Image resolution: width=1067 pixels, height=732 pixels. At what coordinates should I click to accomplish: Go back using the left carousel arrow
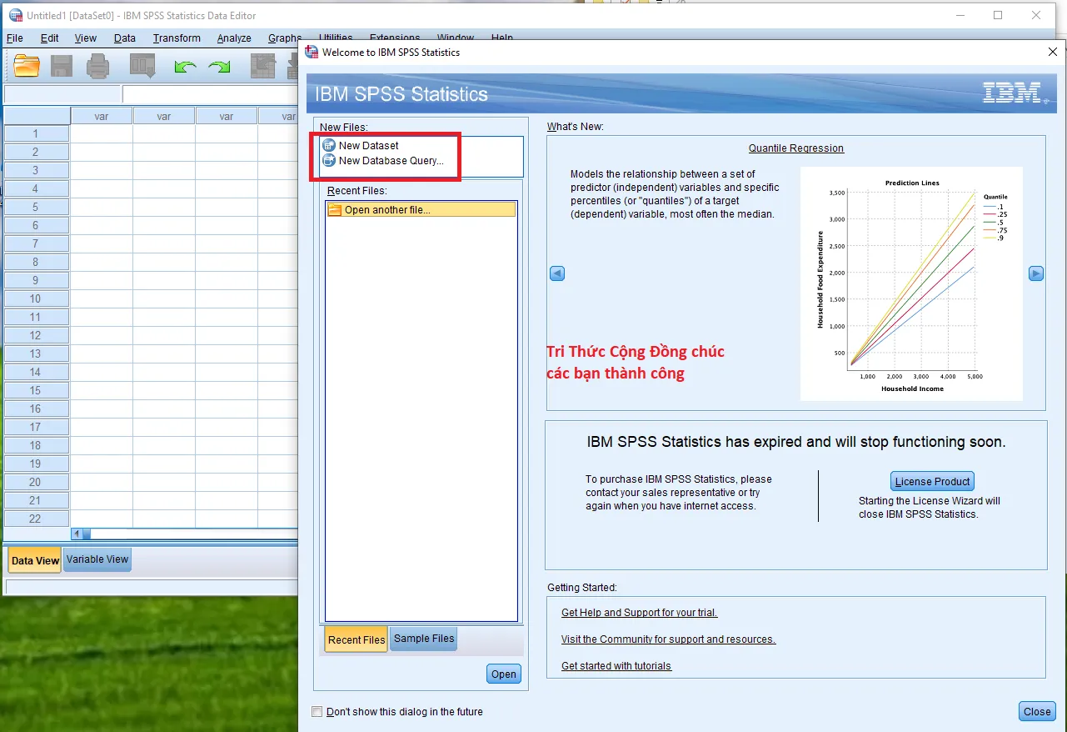556,273
